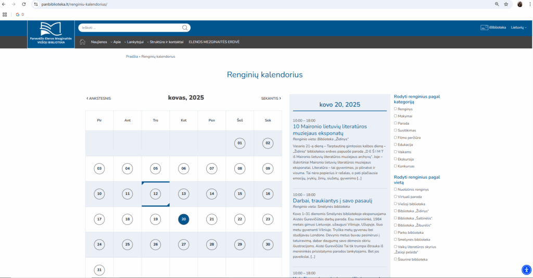This screenshot has height=278, width=533.
Task: Select calendar day 23
Action: coord(268,219)
